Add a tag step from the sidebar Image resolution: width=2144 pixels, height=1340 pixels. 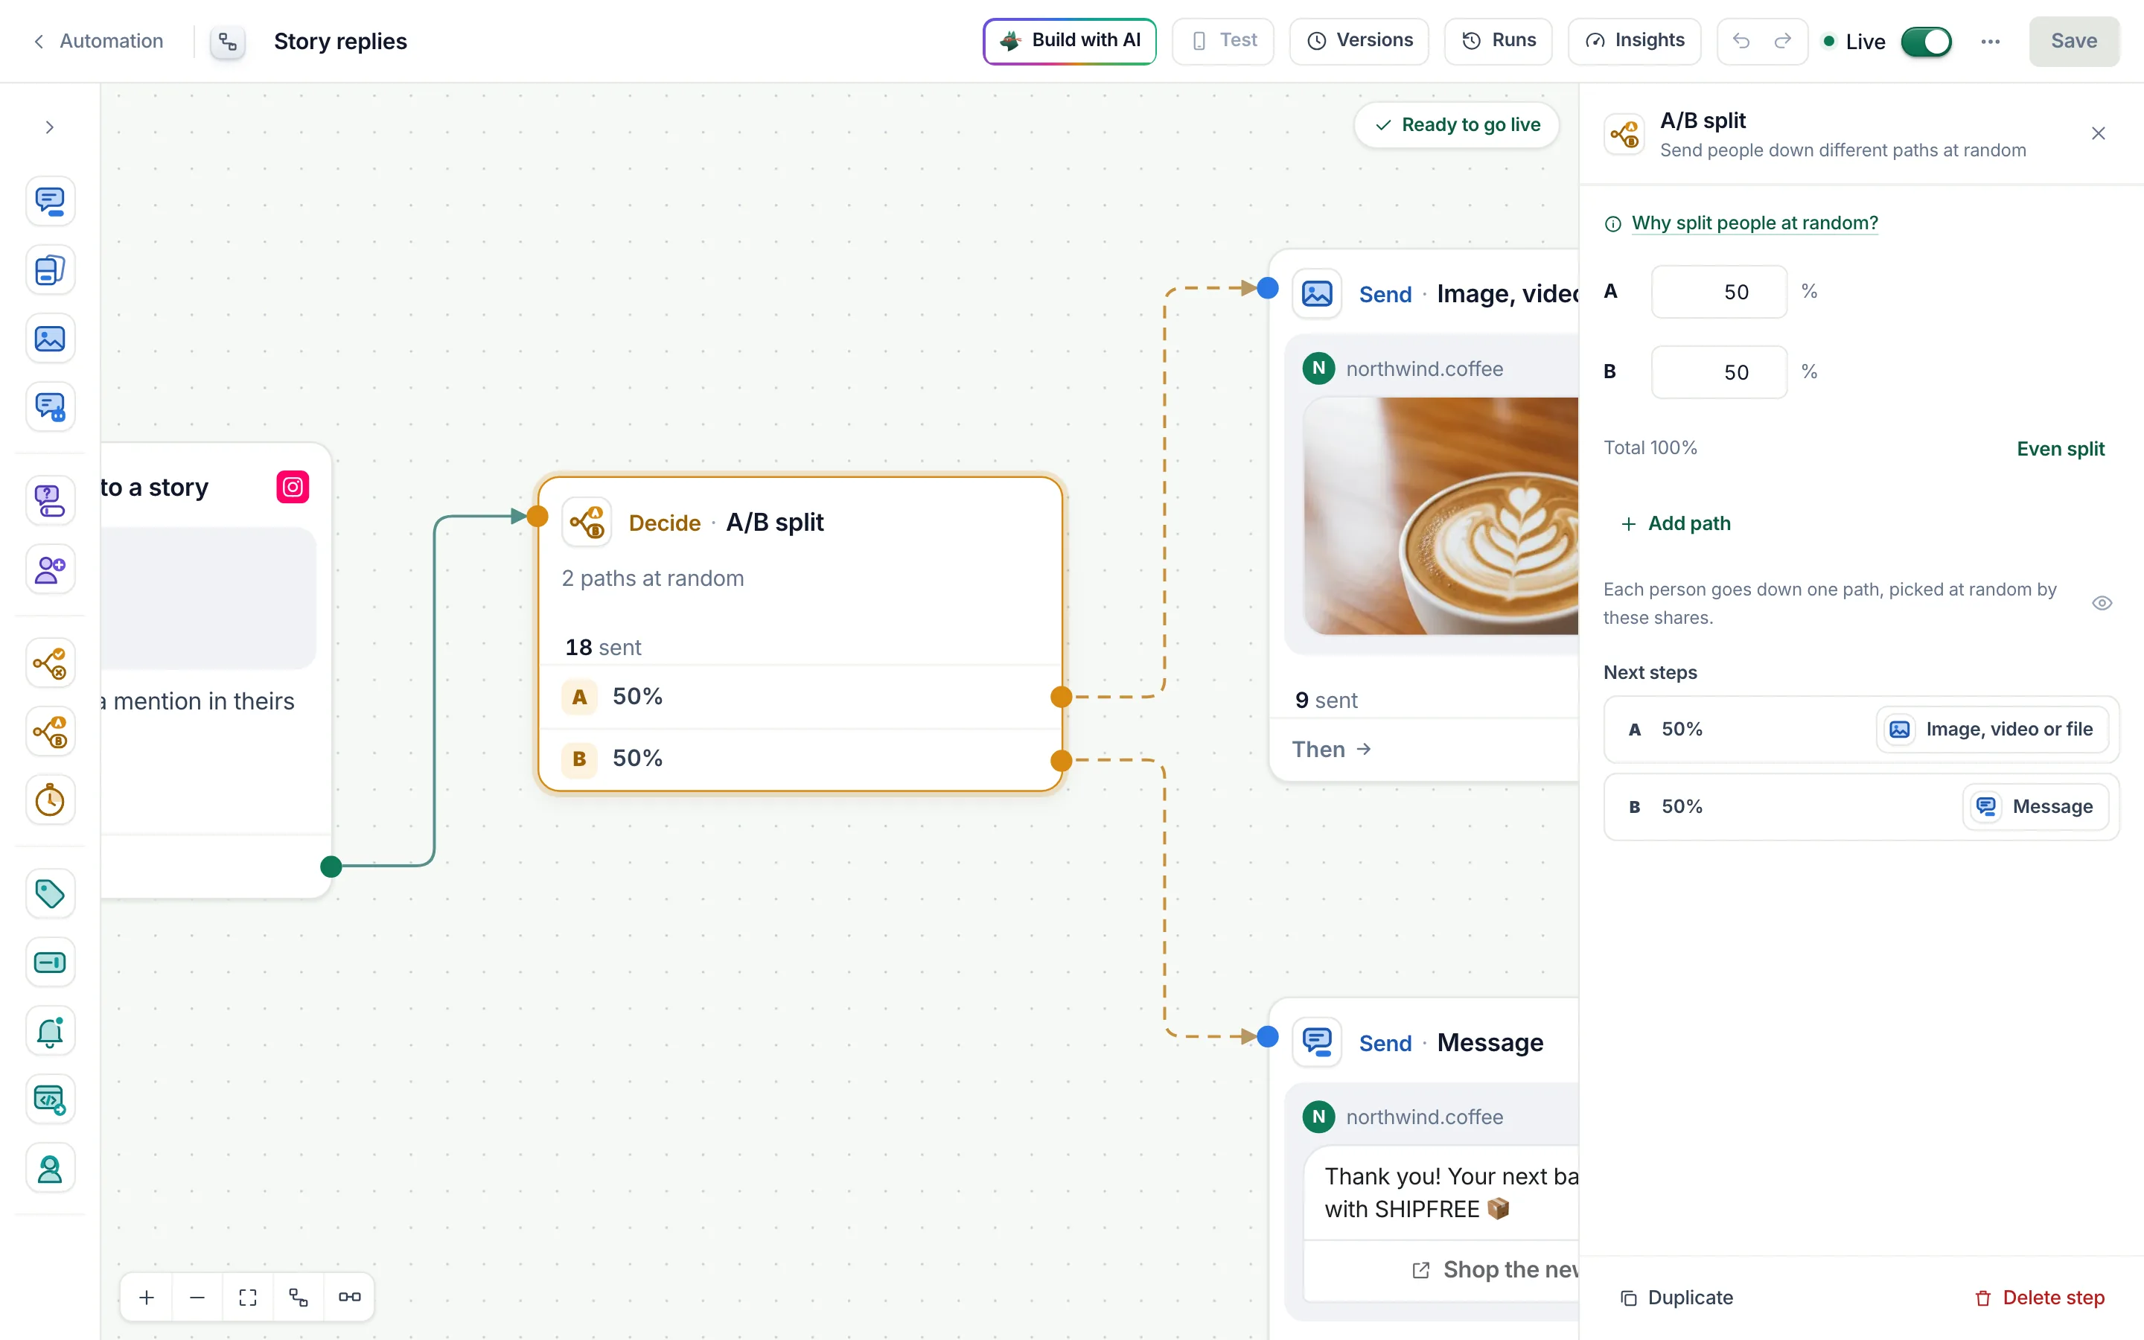(x=50, y=893)
